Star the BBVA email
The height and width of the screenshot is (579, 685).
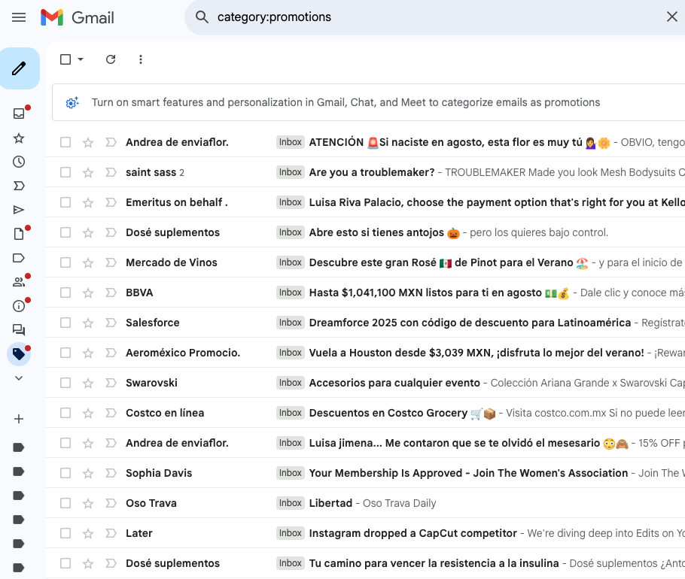click(88, 293)
